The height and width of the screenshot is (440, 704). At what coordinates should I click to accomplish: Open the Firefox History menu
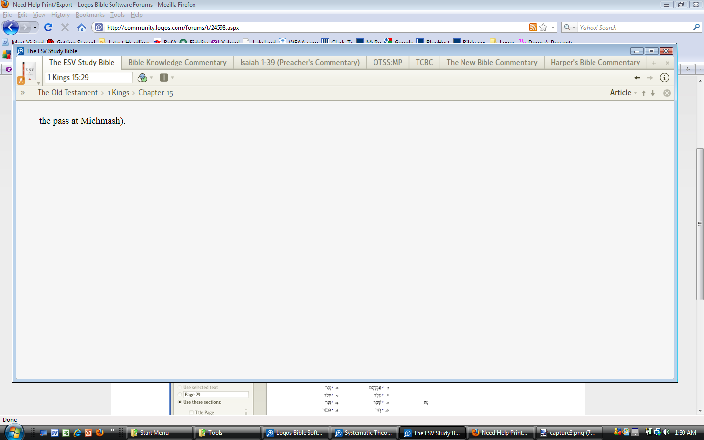[x=61, y=15]
